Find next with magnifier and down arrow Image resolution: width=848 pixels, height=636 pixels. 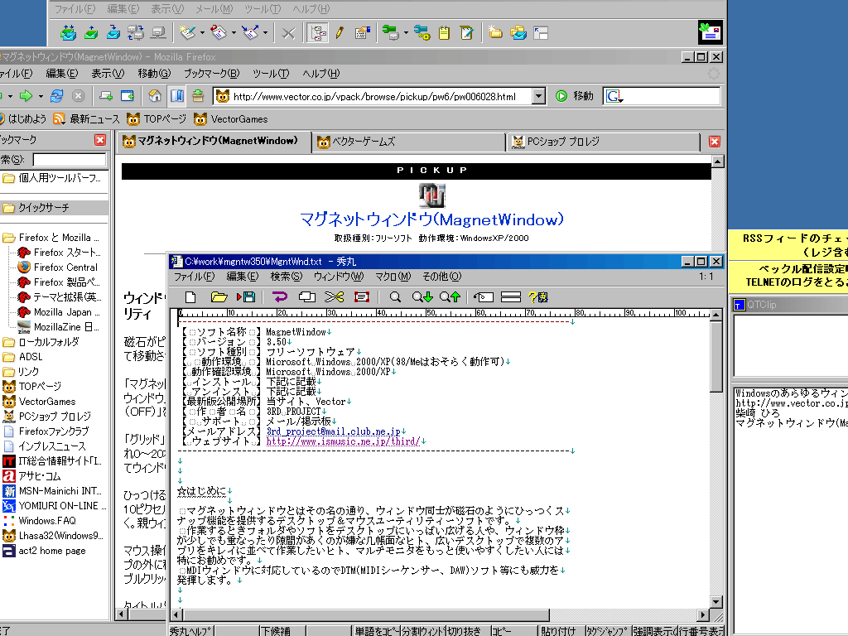[422, 297]
